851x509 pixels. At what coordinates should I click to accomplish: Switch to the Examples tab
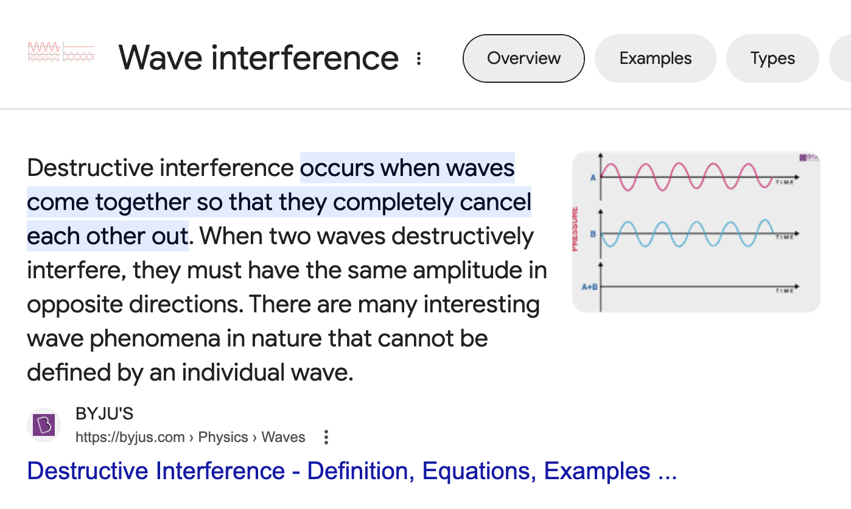(655, 58)
